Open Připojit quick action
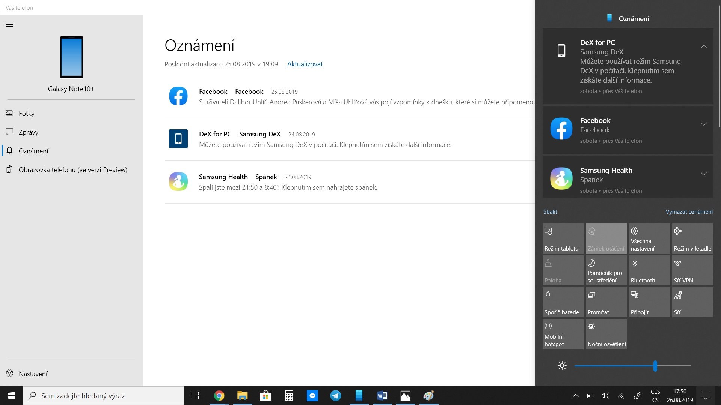This screenshot has height=405, width=721. [650, 302]
